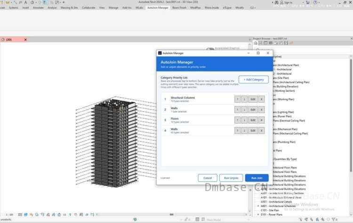Open the Help dropdown arrow

[x=319, y=2]
